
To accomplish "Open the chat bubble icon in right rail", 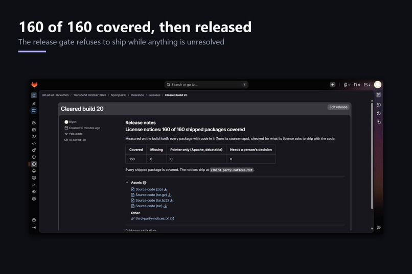I will [379, 105].
